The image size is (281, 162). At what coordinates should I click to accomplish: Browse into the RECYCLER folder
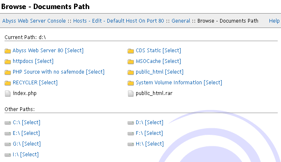pyautogui.click(x=25, y=83)
